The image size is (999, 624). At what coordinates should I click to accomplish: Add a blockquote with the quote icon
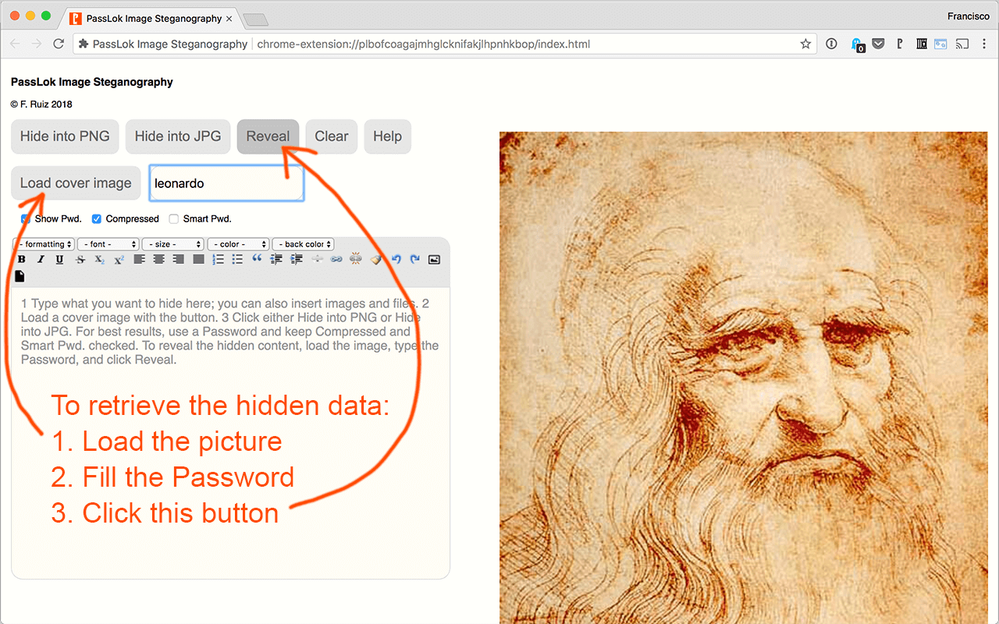(x=257, y=260)
